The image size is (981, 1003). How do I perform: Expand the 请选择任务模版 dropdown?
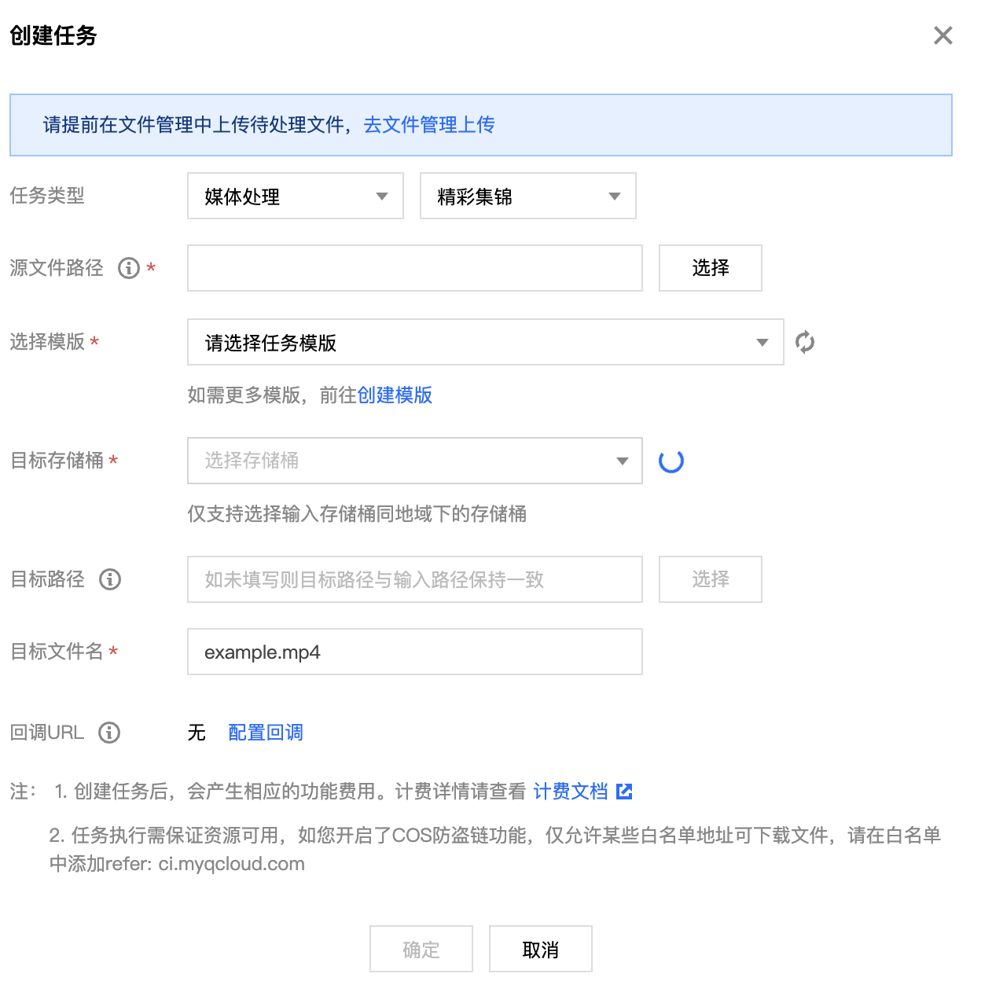pyautogui.click(x=486, y=342)
